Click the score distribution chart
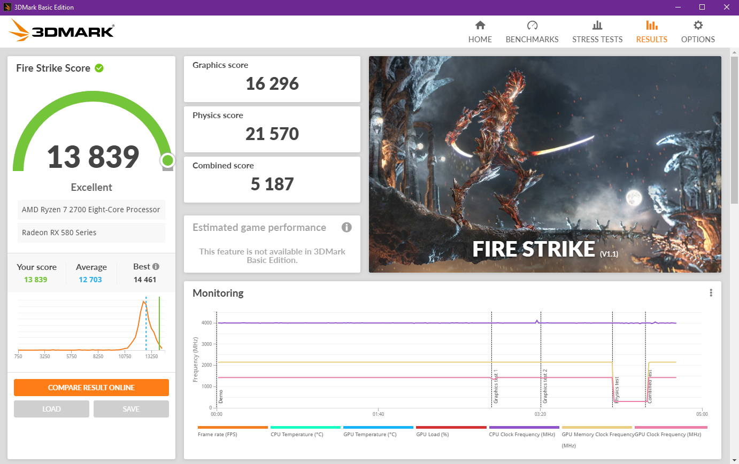This screenshot has width=739, height=464. click(x=91, y=327)
